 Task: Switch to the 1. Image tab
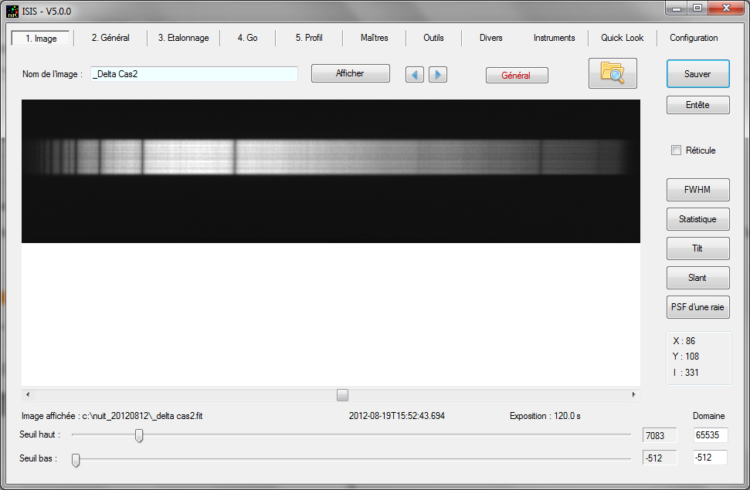pyautogui.click(x=41, y=39)
